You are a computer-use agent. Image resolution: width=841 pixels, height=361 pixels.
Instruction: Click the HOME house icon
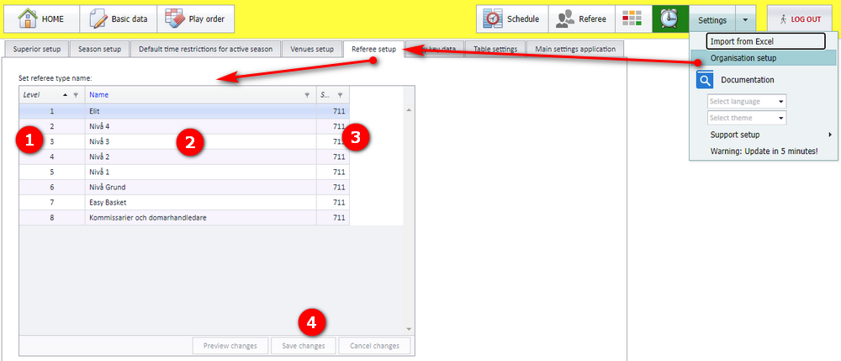pos(28,19)
